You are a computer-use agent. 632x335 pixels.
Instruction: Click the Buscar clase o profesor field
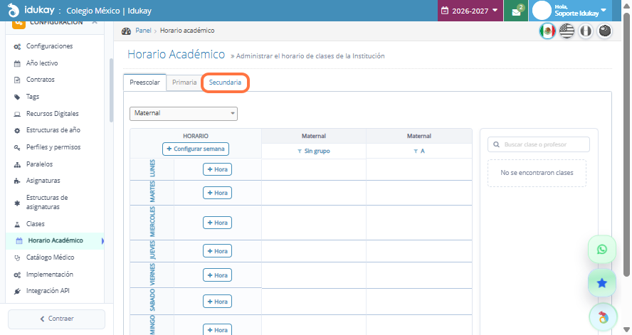click(x=539, y=144)
